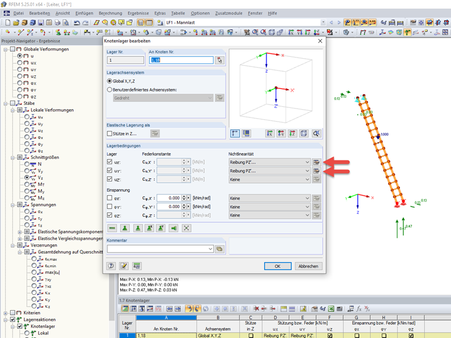The width and height of the screenshot is (451, 338).
Task: Collapse the Schnittgrößen tree node
Action: pyautogui.click(x=12, y=158)
